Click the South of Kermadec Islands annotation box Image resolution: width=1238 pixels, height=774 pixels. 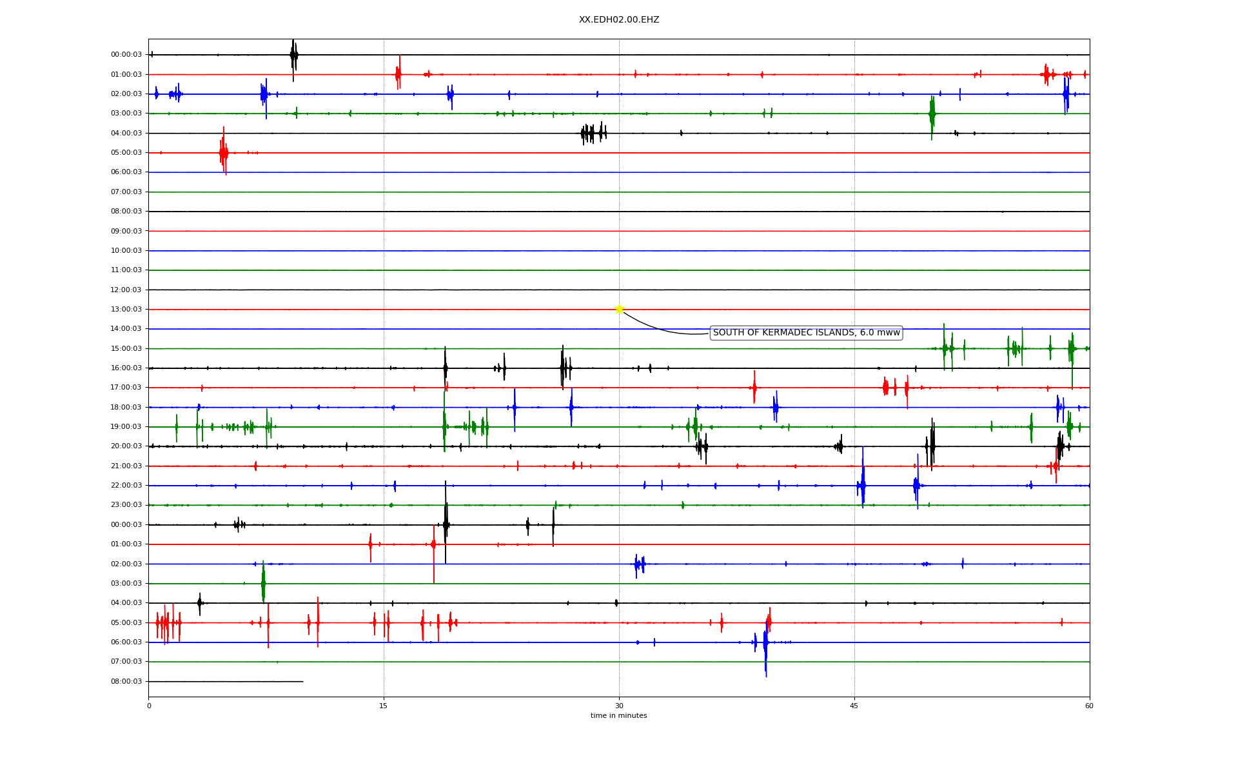tap(805, 333)
